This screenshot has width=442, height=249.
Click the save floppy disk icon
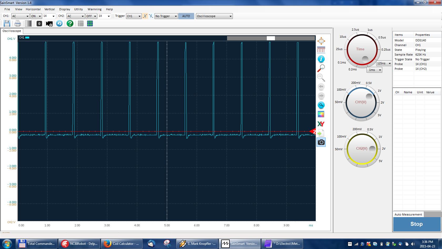tap(7, 24)
